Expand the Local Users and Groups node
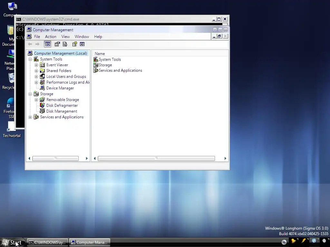 [36, 77]
